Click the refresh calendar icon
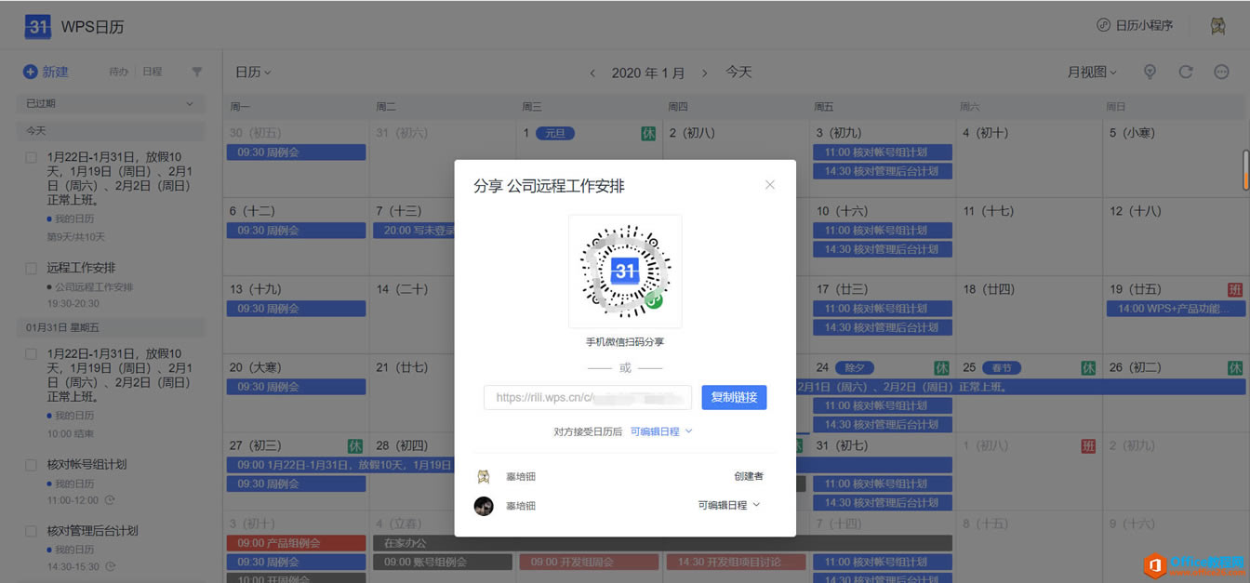The image size is (1250, 583). click(1186, 72)
